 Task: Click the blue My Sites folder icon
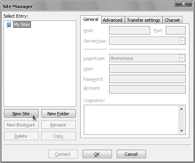click(9, 24)
